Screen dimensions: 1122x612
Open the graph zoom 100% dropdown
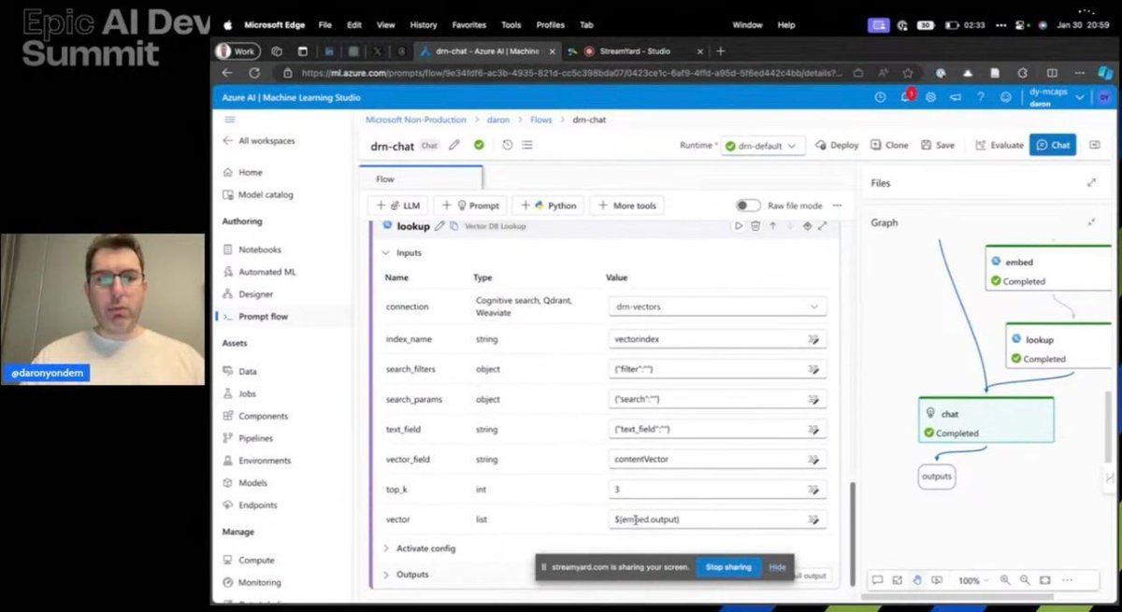click(x=973, y=580)
